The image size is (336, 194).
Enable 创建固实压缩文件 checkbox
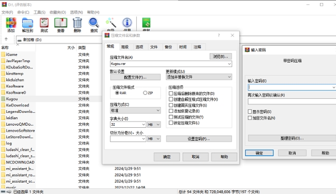pos(171,105)
